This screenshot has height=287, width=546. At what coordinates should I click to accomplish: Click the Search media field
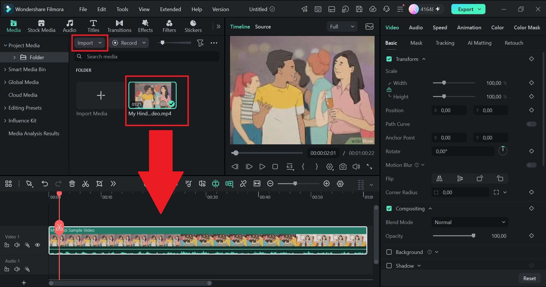point(147,56)
